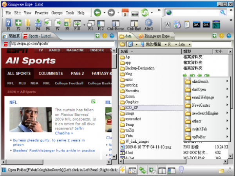The image size is (235, 176).
Task: Select the Backup-Destination folder
Action: (x=137, y=68)
